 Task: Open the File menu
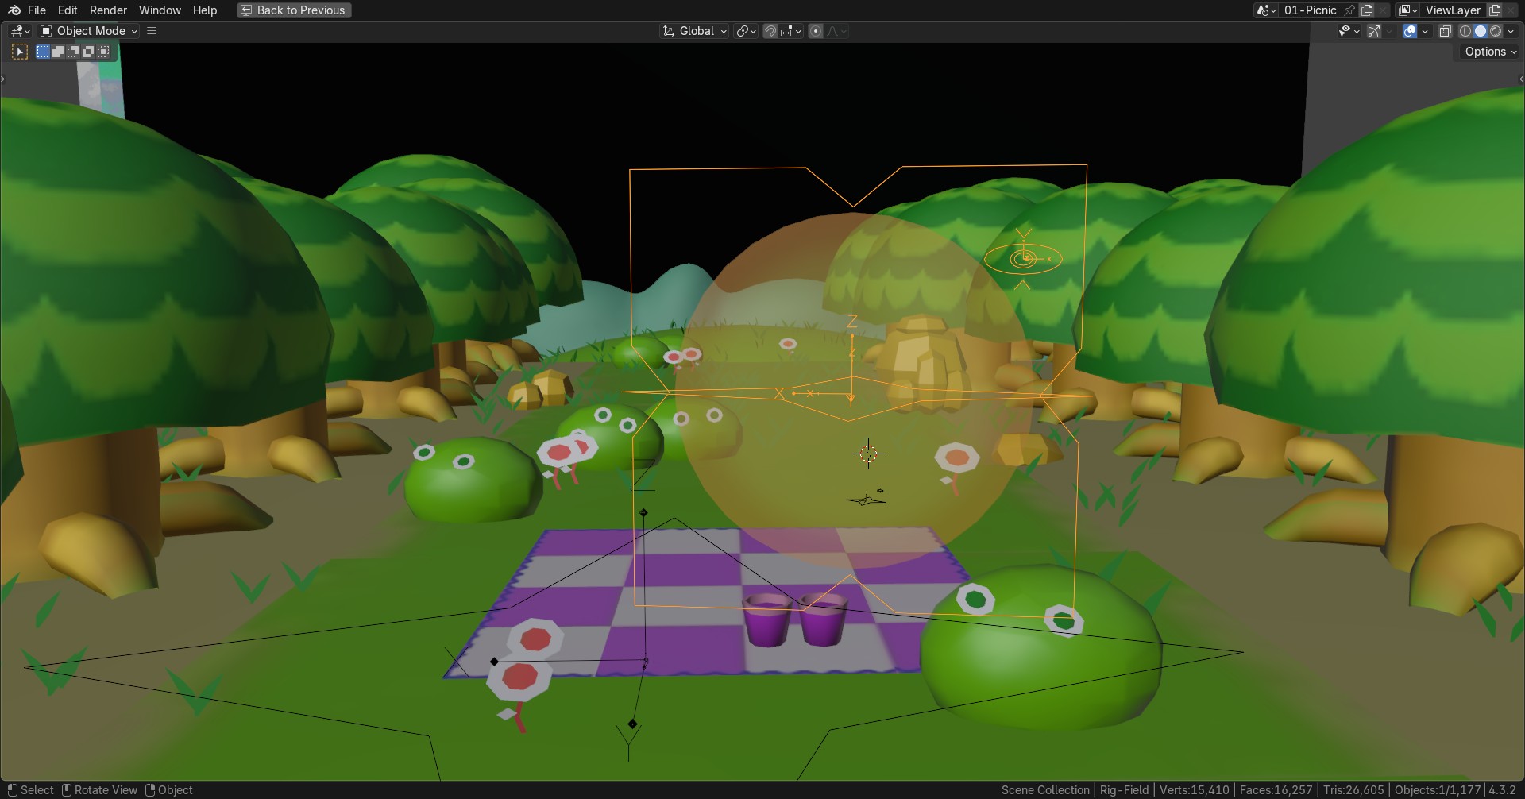(37, 10)
